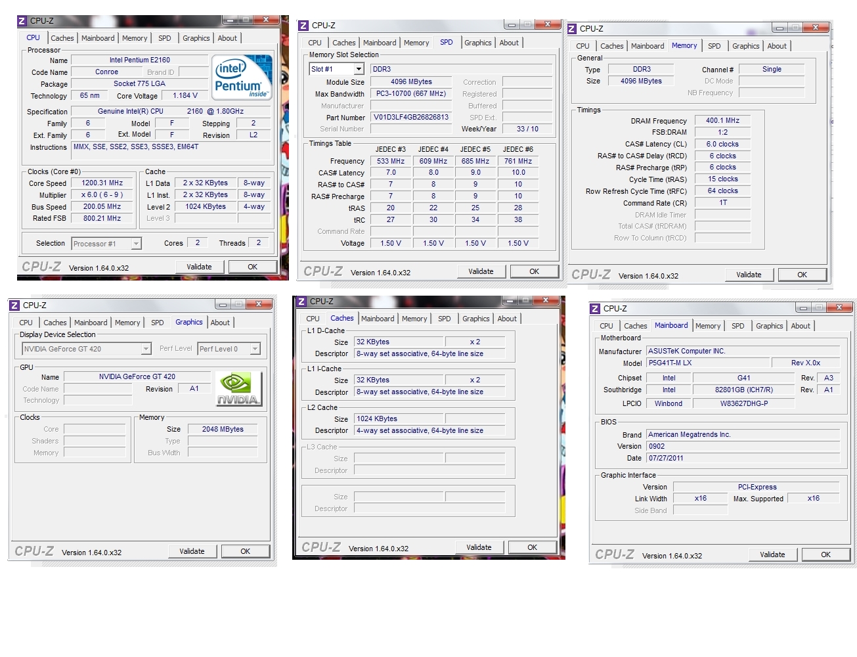Click OK in the Graphics window

coord(246,551)
